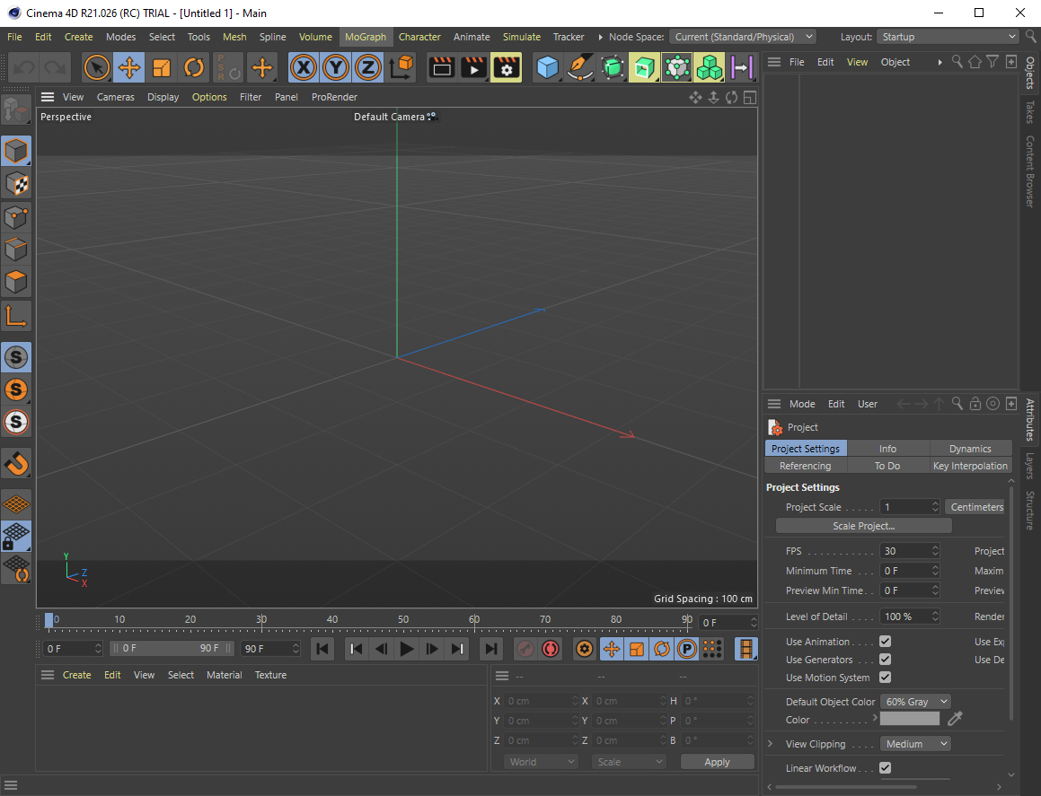
Task: Open the Objects side tab
Action: [x=1029, y=73]
